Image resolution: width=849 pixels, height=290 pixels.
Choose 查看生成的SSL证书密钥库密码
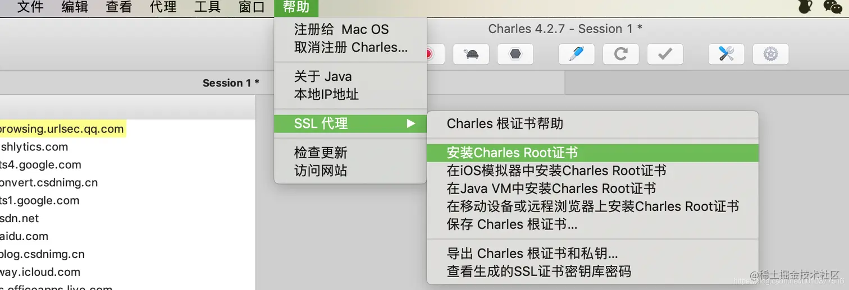[x=592, y=271]
